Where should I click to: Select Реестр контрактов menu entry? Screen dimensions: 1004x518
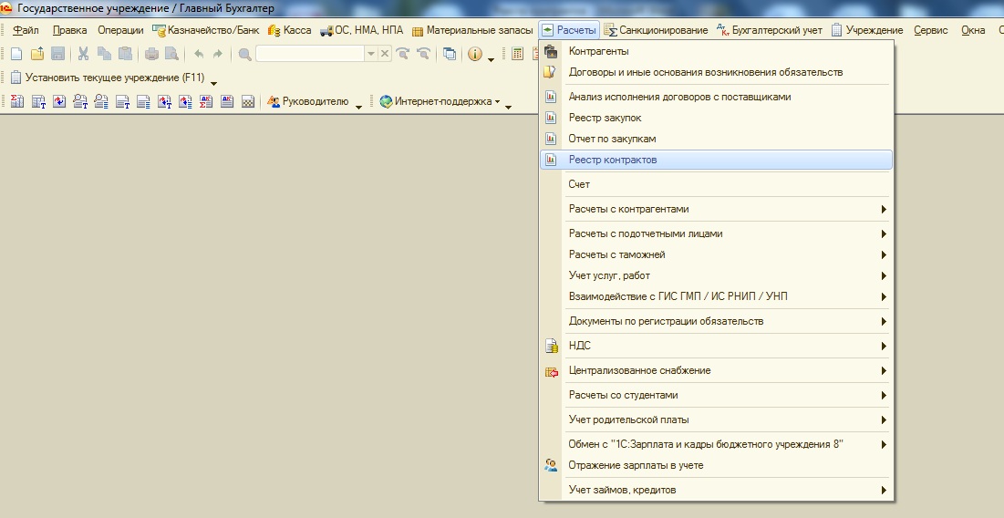[612, 160]
